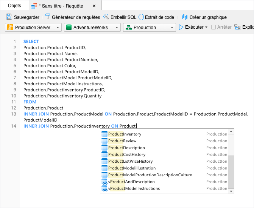Click table icon next to ProductCostHistory suggestion
Screen dimensions: 254x208
(x=104, y=154)
